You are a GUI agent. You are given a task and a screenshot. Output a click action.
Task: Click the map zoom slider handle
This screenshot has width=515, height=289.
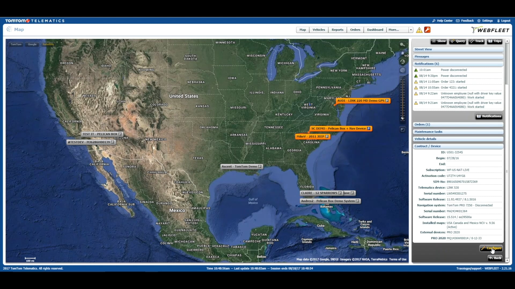[402, 118]
